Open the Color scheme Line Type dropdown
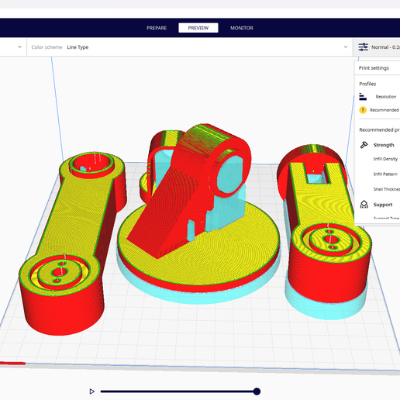400x400 pixels. click(190, 47)
